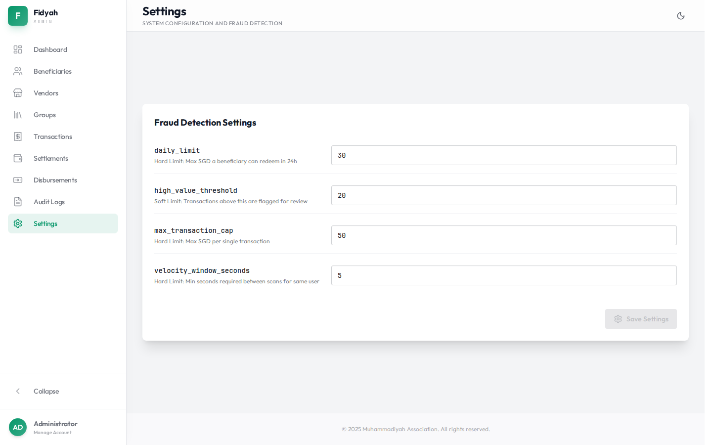Click the AD avatar circle

tap(18, 427)
